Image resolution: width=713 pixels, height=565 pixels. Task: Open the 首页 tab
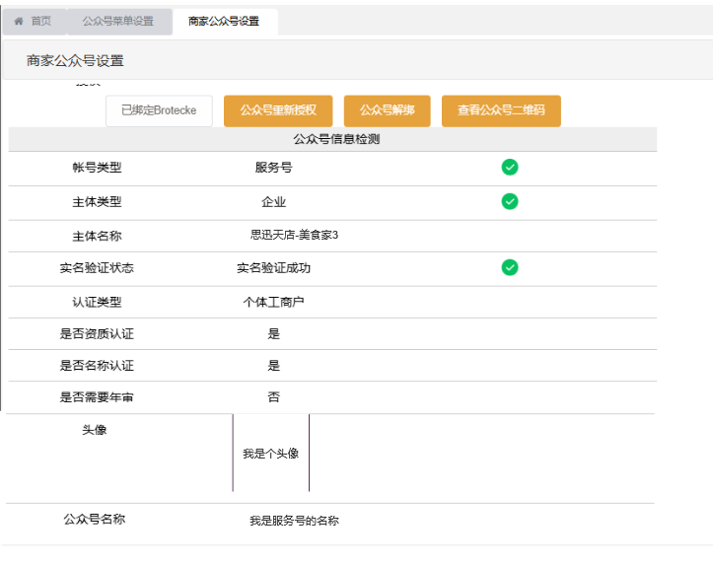click(34, 22)
